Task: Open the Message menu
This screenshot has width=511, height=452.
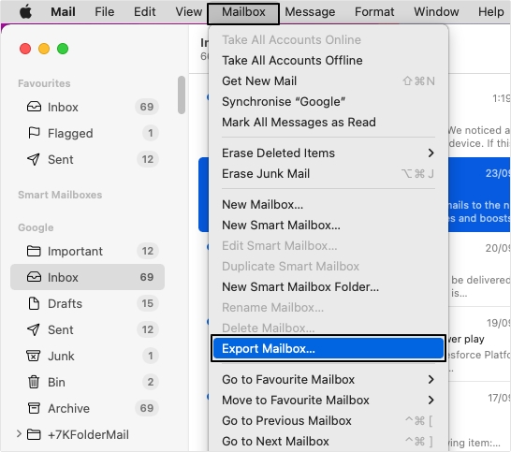Action: (x=310, y=12)
